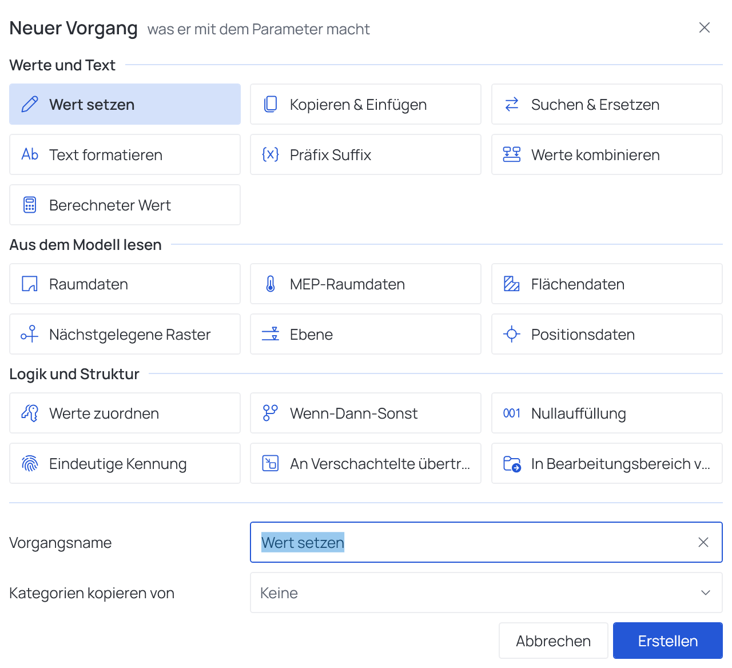Image resolution: width=732 pixels, height=668 pixels.
Task: Click the branch icon of Wenn-Dann-Sonst
Action: click(270, 413)
